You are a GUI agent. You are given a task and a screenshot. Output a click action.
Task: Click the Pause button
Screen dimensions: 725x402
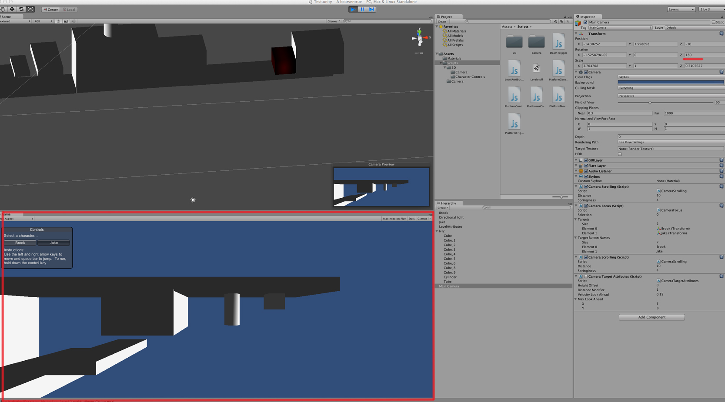tap(362, 9)
